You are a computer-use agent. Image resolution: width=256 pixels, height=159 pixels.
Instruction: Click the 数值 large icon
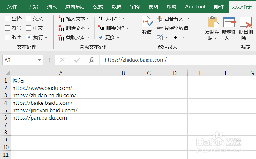pyautogui.click(x=147, y=22)
